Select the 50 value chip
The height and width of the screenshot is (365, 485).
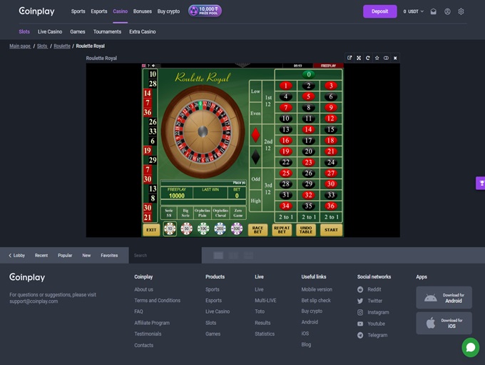click(x=186, y=229)
